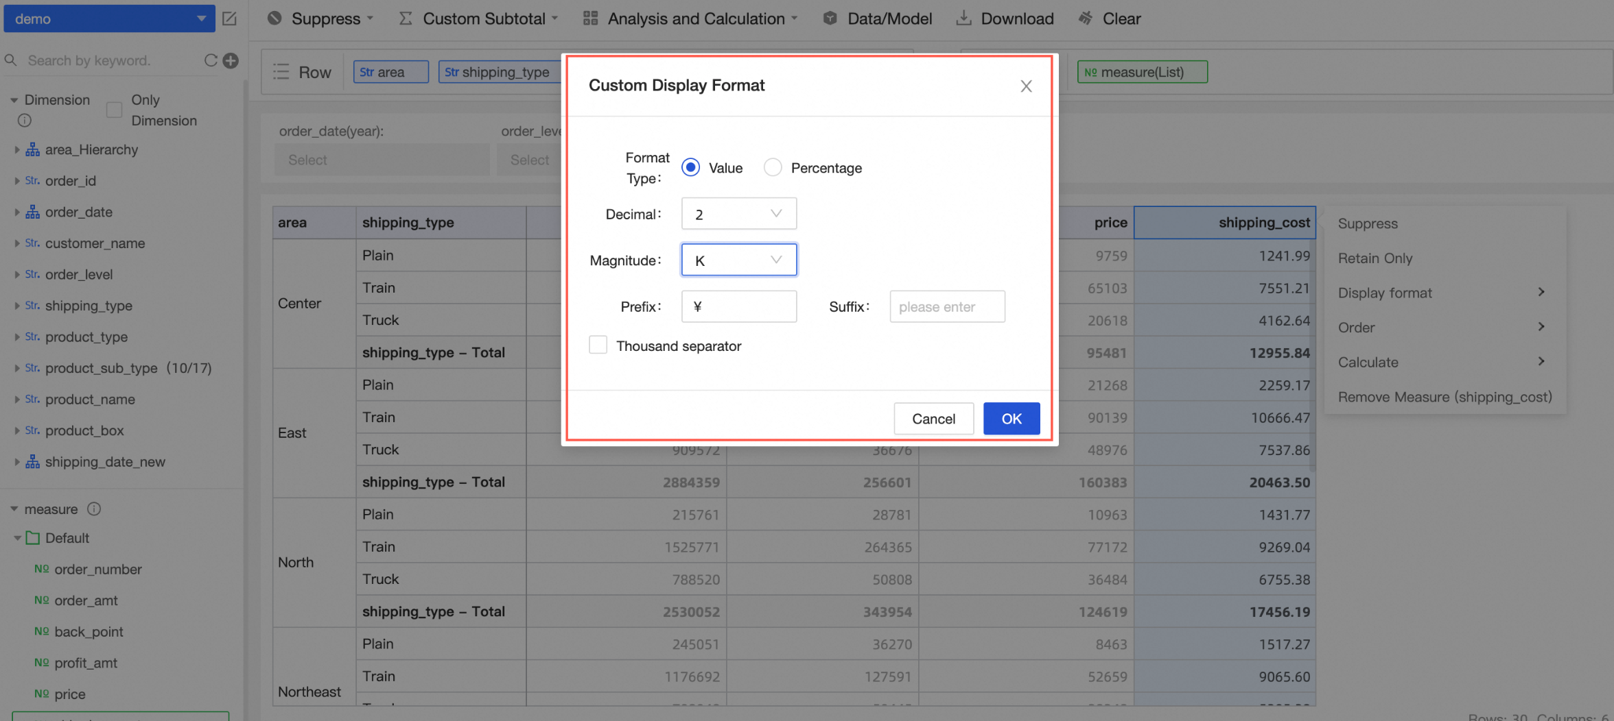The height and width of the screenshot is (721, 1614).
Task: Click the OK button
Action: pyautogui.click(x=1011, y=419)
